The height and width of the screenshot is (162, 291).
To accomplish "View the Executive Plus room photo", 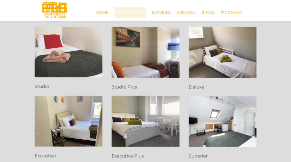I will (x=145, y=121).
